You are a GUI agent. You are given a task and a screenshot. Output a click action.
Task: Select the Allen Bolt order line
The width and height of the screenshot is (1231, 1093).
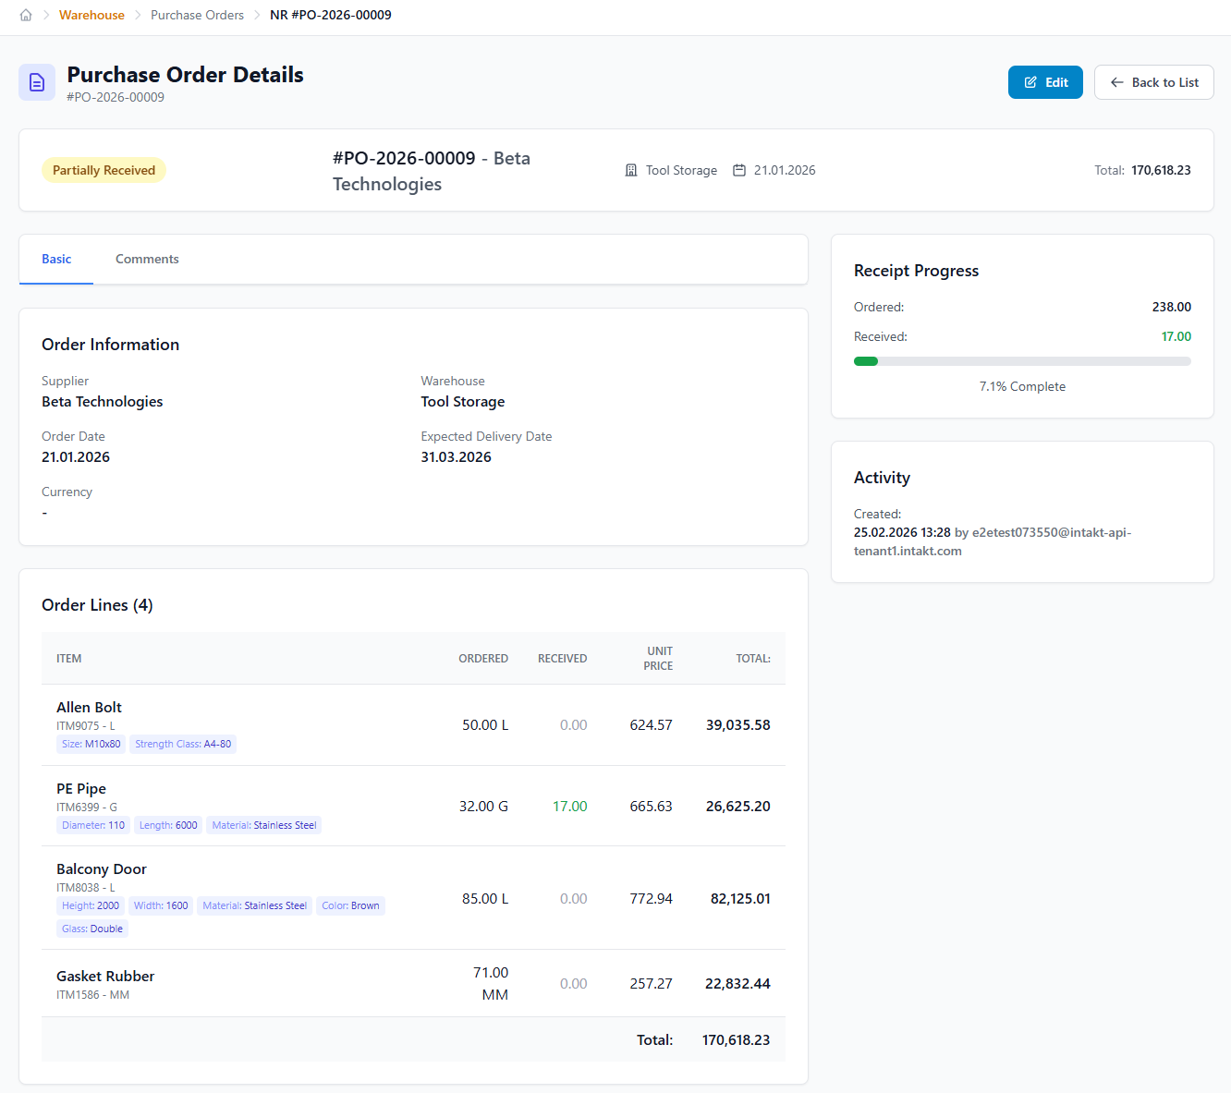(x=89, y=707)
